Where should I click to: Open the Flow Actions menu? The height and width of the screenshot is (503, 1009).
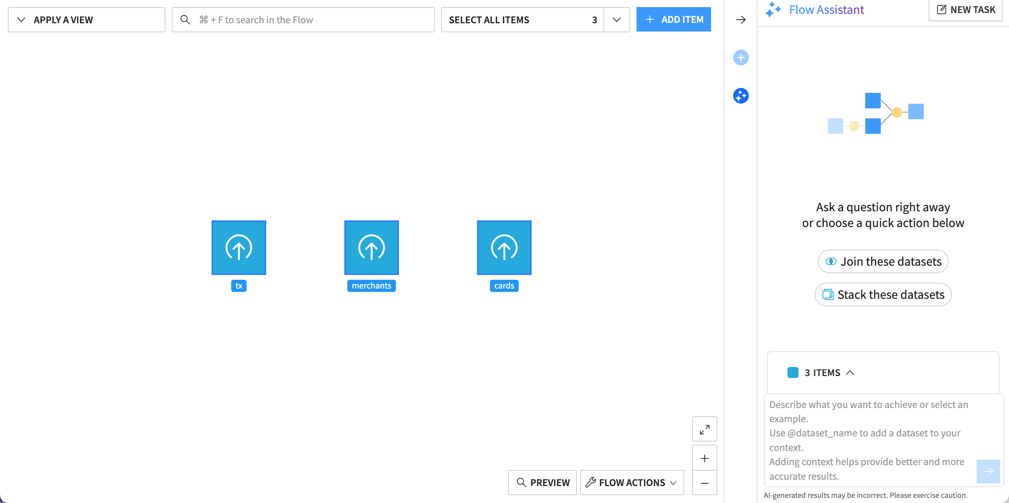coord(631,483)
